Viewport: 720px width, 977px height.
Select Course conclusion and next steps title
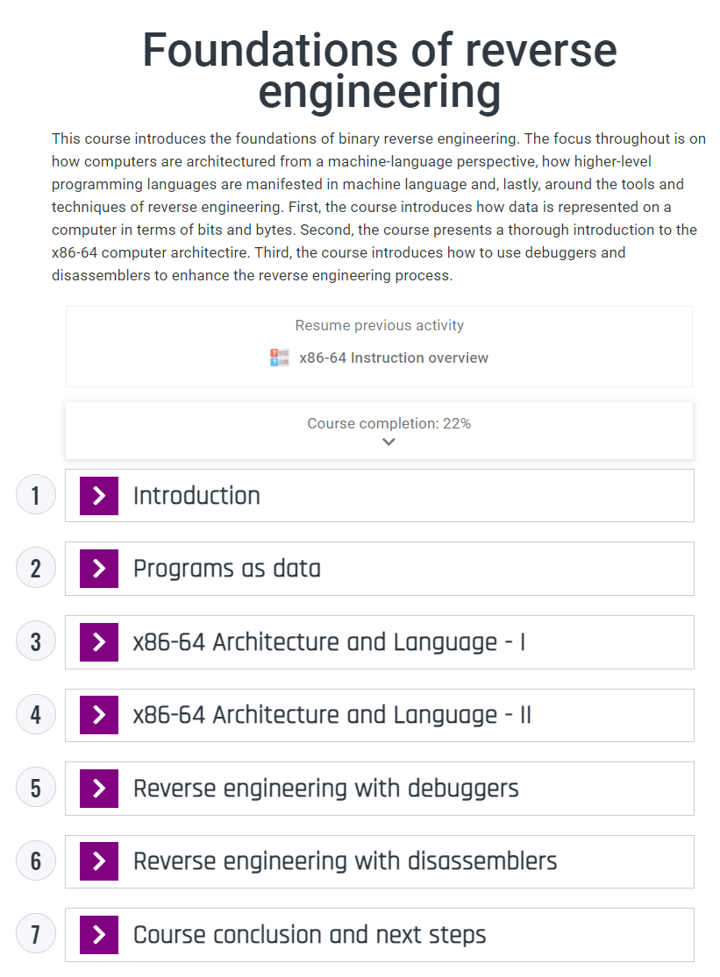pyautogui.click(x=310, y=935)
